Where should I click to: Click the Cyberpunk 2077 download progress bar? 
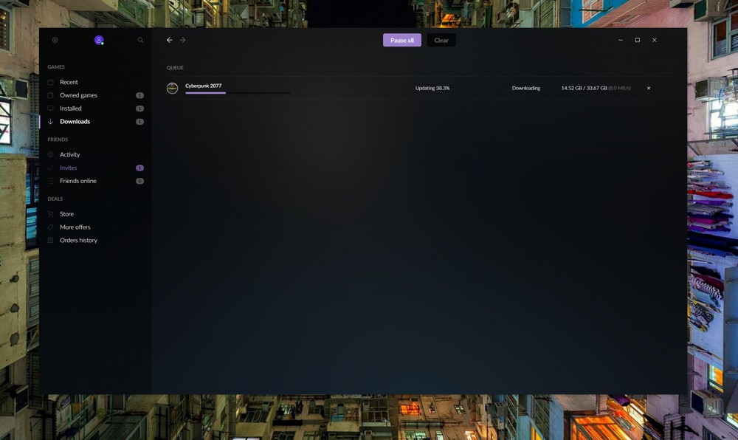(x=237, y=93)
